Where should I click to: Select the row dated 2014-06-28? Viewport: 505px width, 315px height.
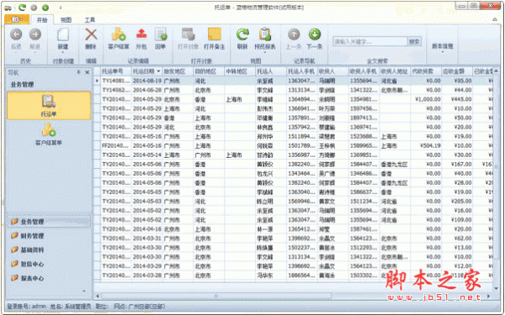[x=293, y=90]
